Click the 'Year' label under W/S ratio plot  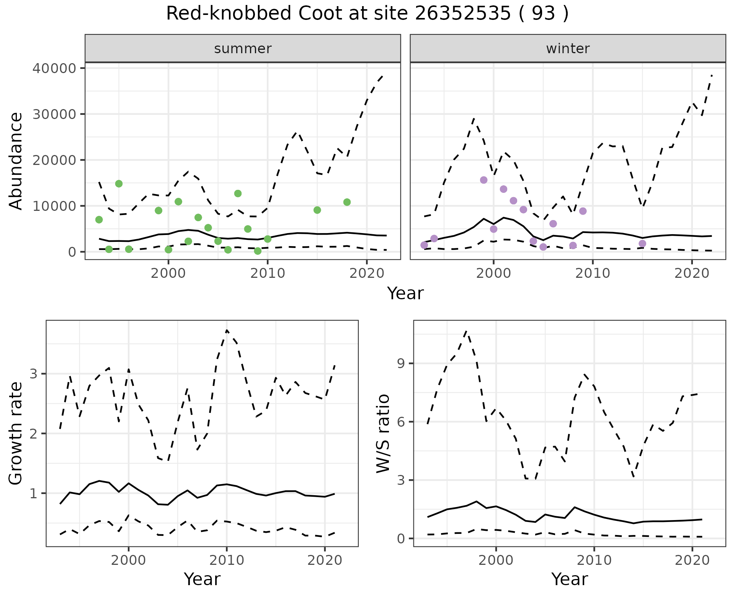[569, 579]
